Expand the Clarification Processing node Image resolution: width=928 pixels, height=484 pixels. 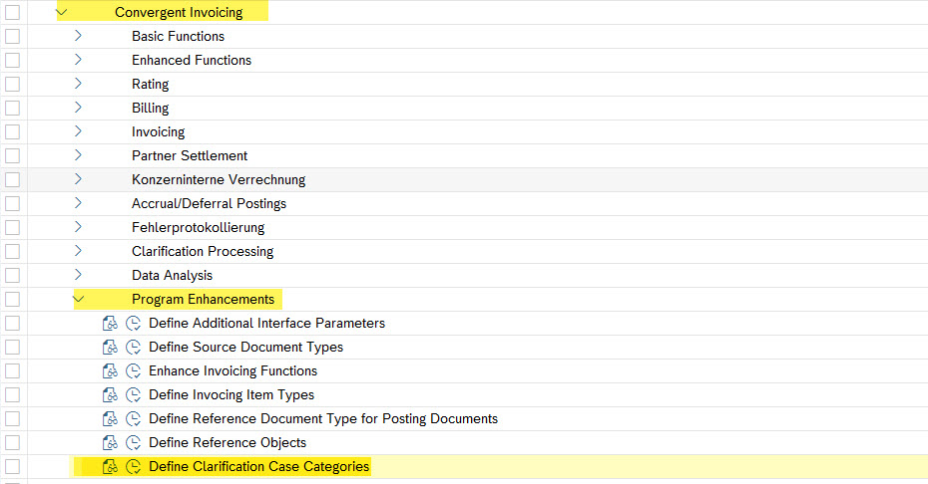click(78, 251)
